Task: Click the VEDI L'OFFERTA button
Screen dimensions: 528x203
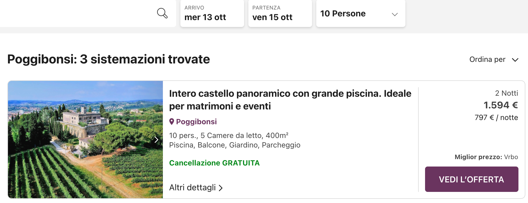Action: 471,179
